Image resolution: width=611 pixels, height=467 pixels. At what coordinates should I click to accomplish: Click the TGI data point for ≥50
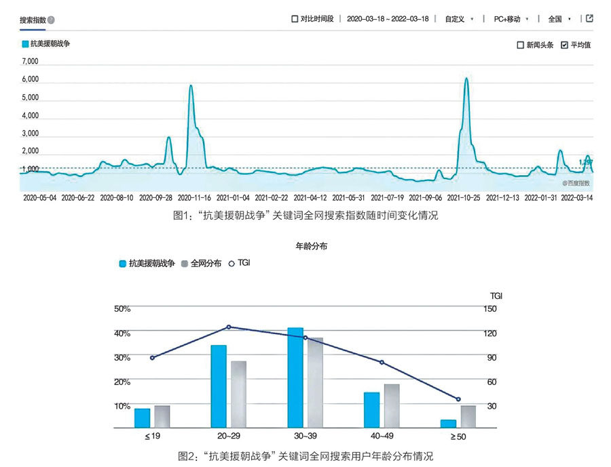pyautogui.click(x=458, y=399)
